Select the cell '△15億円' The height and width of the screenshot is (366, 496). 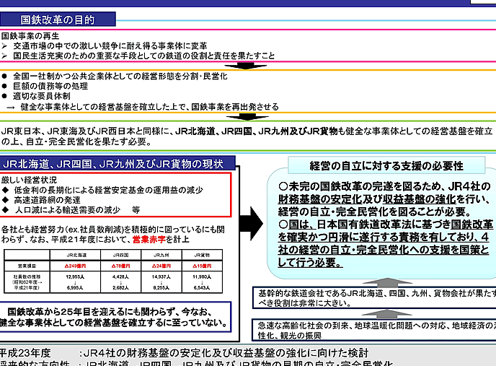pyautogui.click(x=202, y=266)
